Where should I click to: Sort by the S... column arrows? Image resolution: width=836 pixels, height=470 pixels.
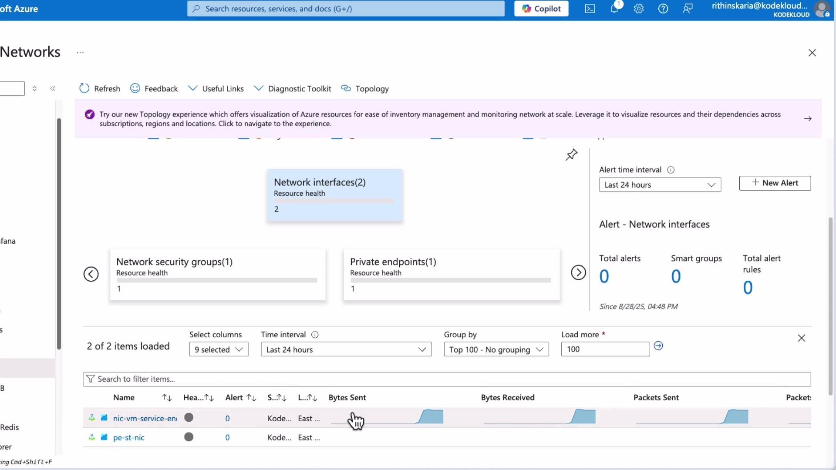[x=282, y=398]
